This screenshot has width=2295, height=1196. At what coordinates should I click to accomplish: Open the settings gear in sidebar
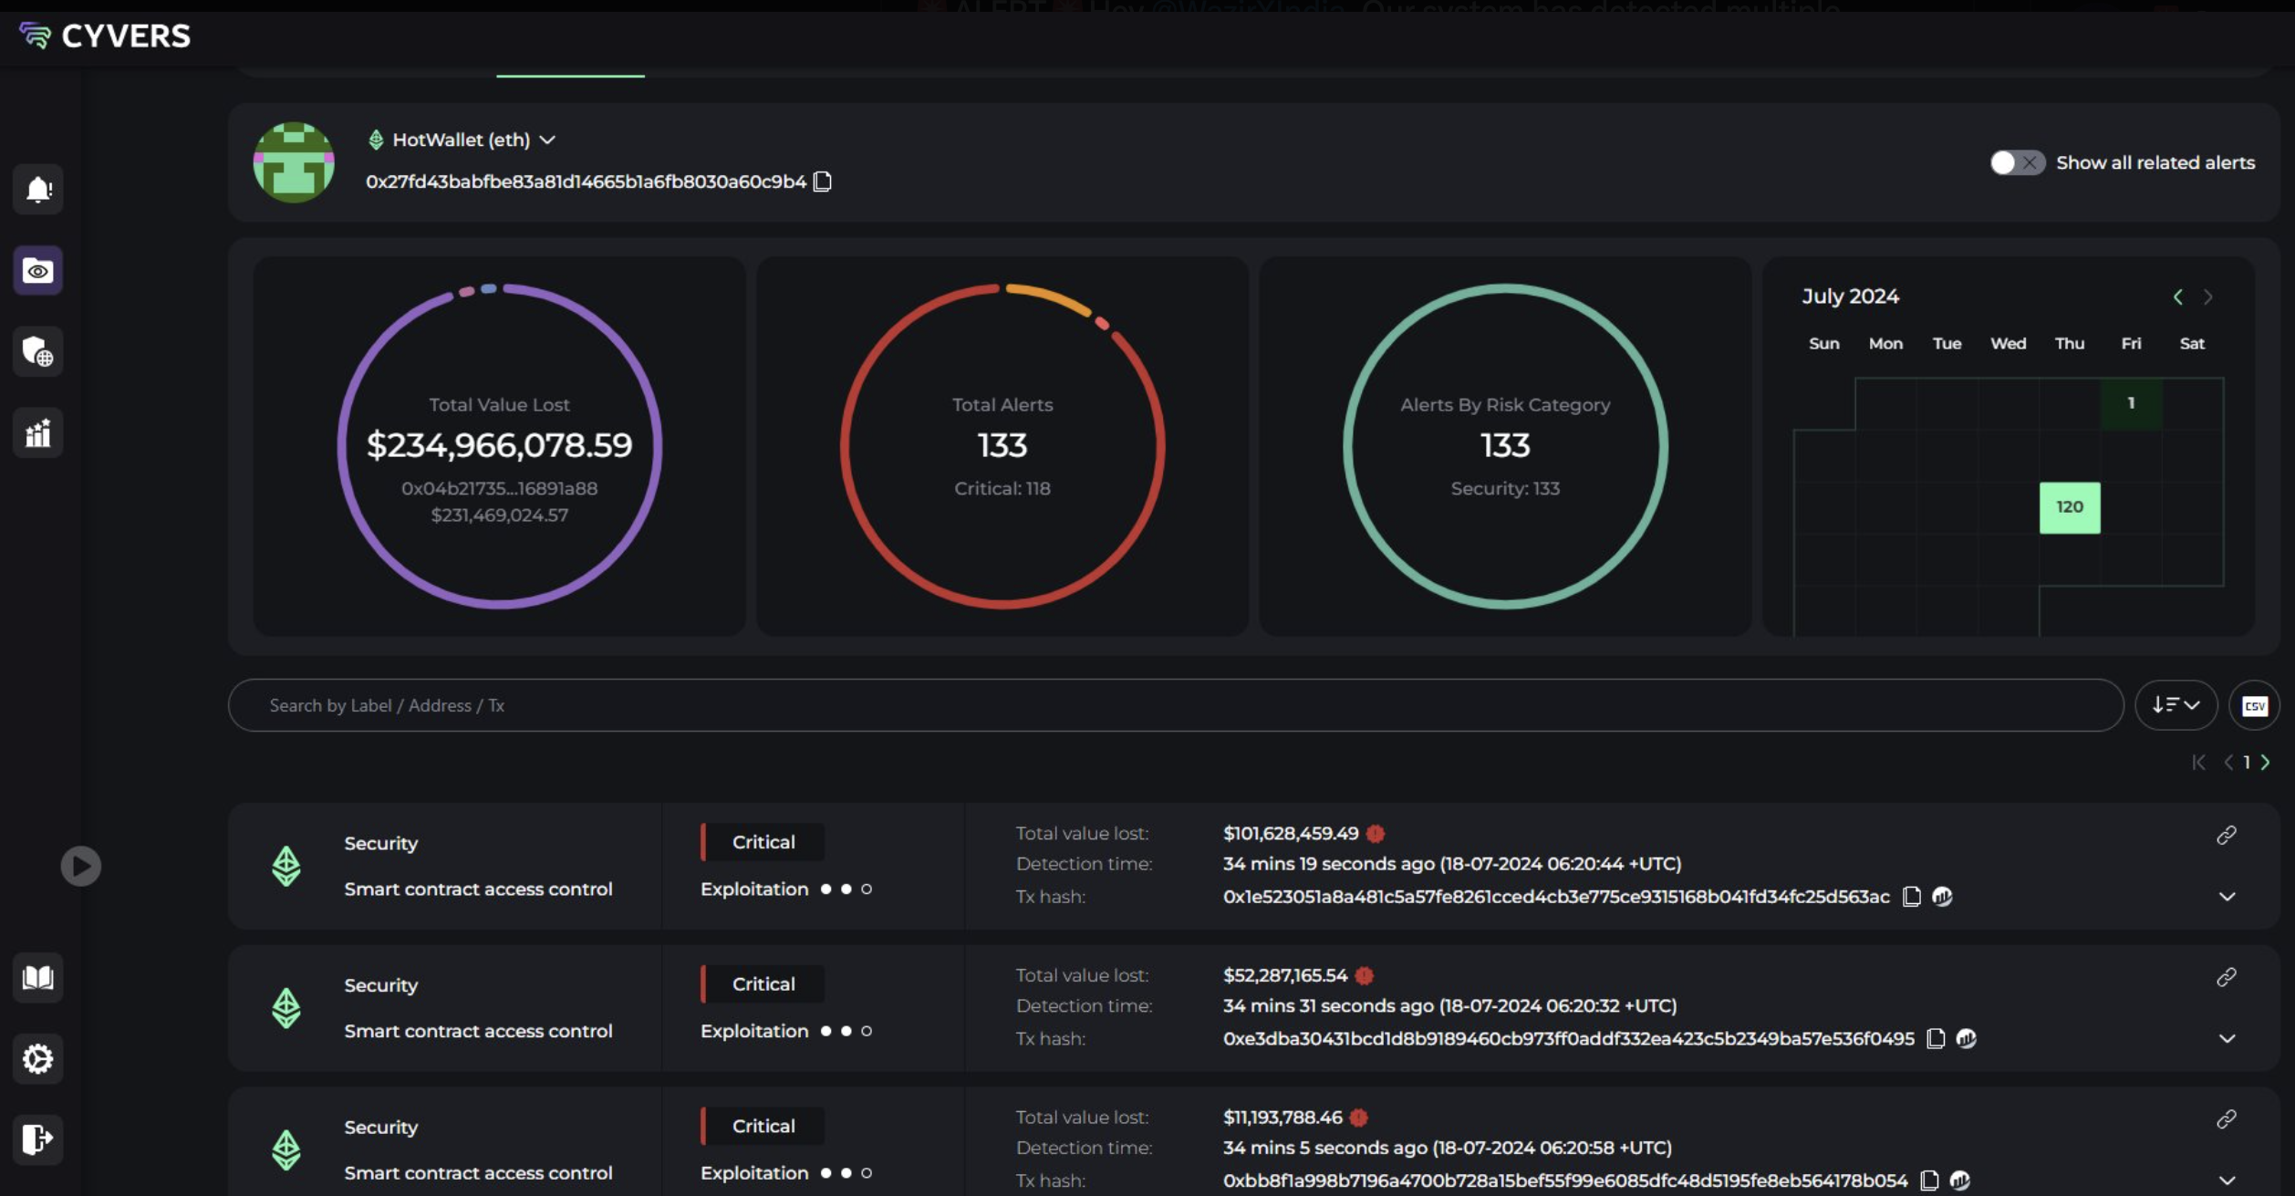(x=37, y=1059)
